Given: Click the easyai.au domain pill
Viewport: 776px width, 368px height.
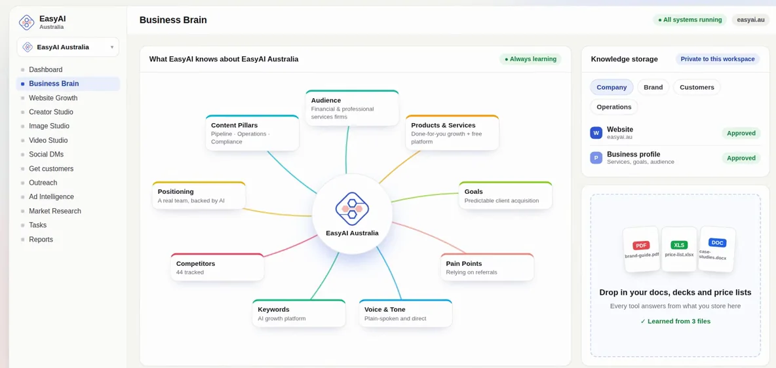Looking at the screenshot, I should pos(750,20).
